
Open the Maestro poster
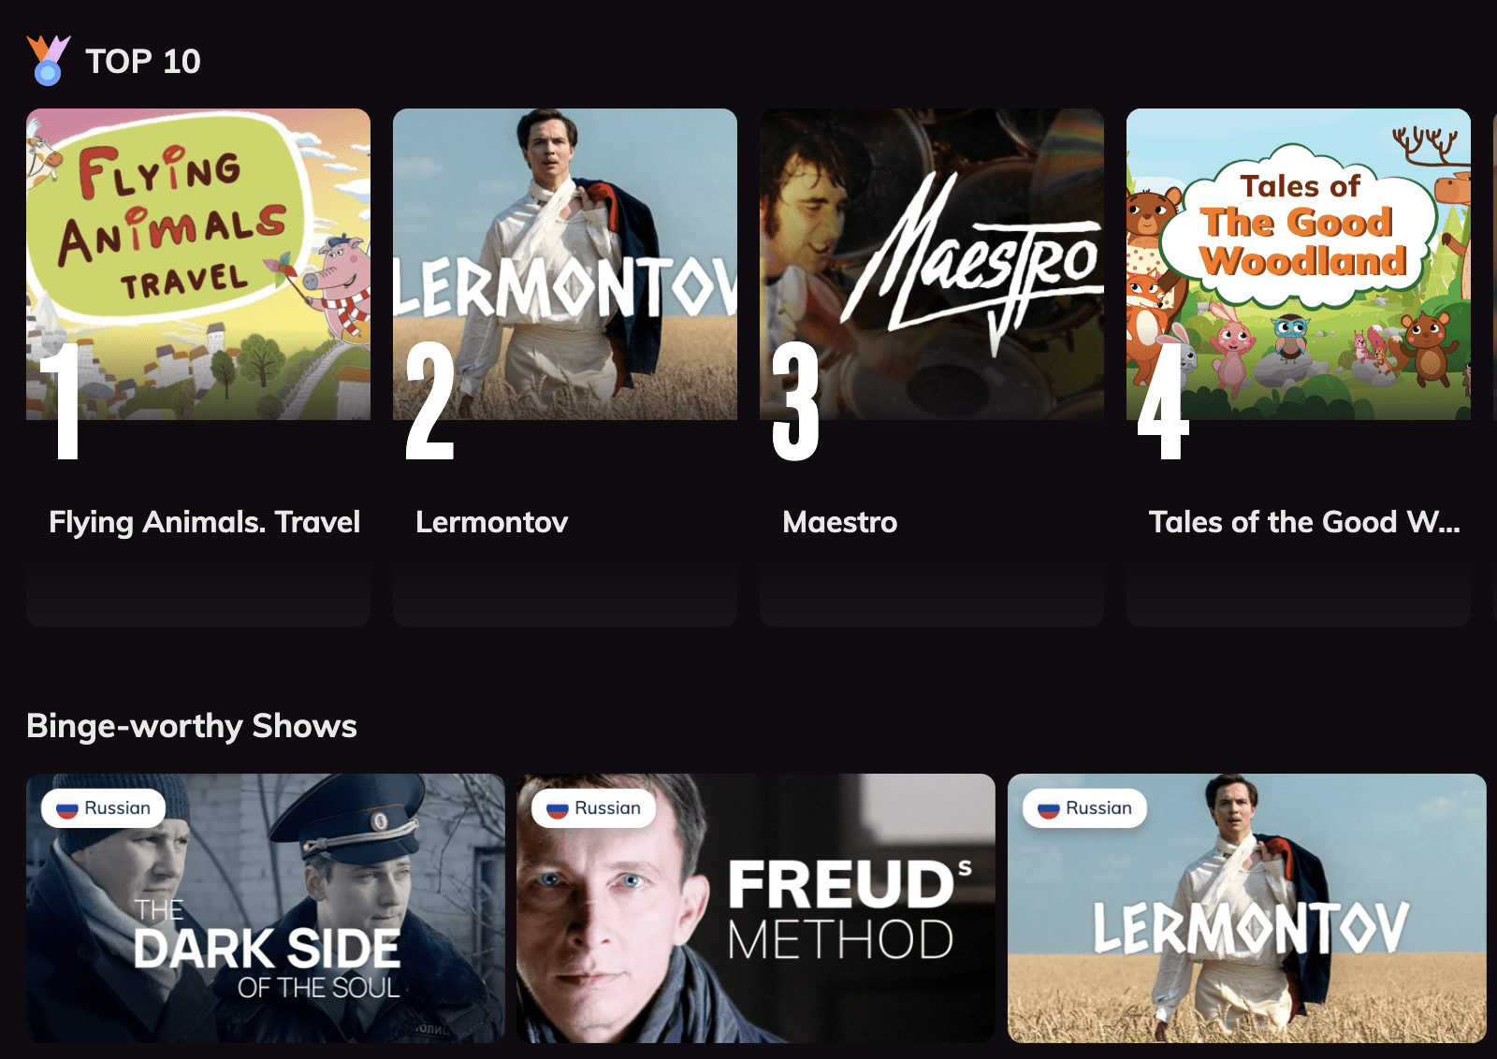tap(932, 264)
